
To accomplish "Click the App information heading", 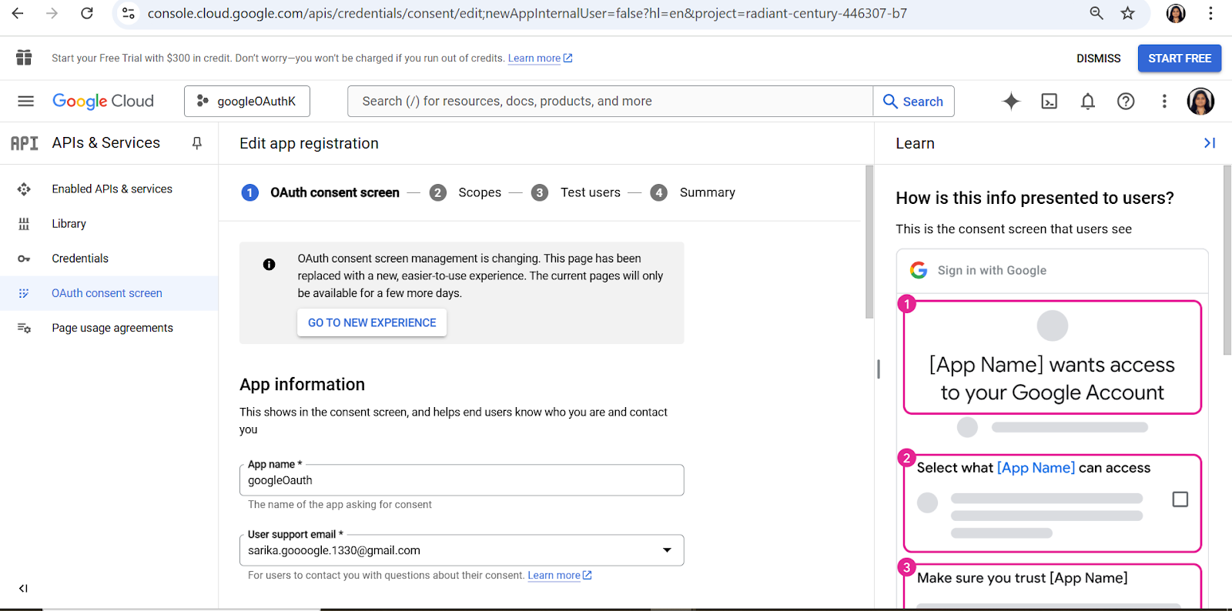I will 302,385.
